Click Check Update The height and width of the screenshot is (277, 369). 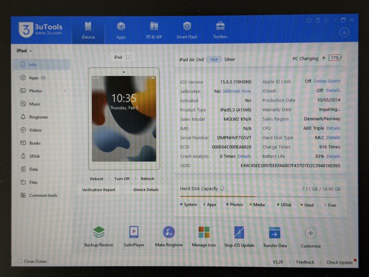(x=339, y=262)
